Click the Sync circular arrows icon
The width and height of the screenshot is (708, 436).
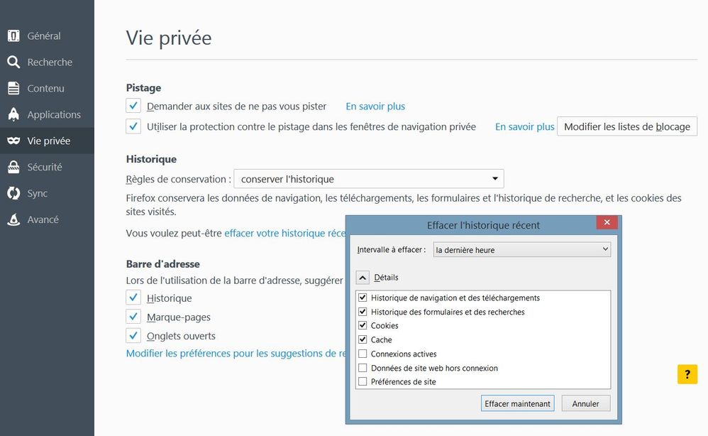coord(13,194)
